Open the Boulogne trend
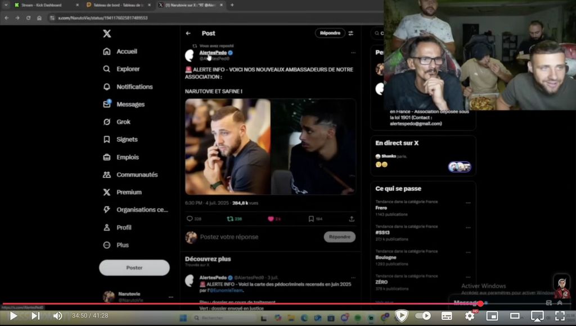This screenshot has width=576, height=326. tap(386, 258)
